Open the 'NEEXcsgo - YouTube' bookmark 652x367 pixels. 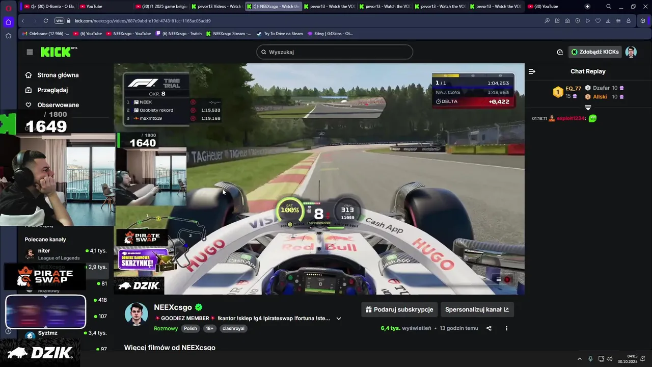tap(128, 34)
